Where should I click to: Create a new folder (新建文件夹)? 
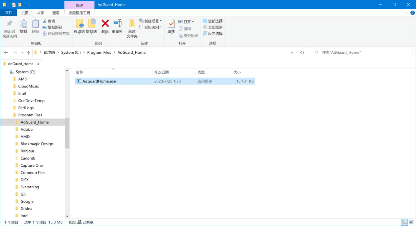[x=132, y=28]
